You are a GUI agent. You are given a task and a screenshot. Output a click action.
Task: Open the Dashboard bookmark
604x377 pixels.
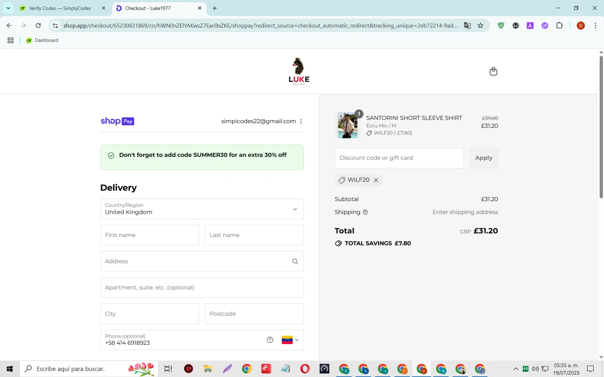pyautogui.click(x=42, y=40)
